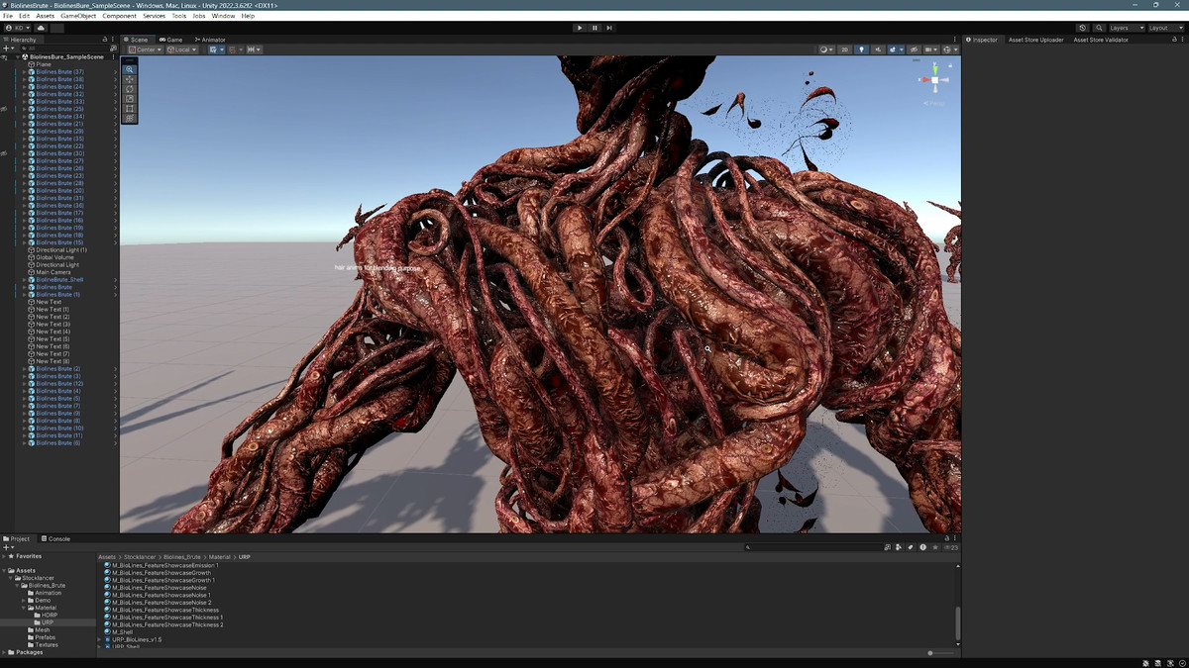Screen dimensions: 1189x668
Task: Click the Hierarchy add (+) button
Action: click(7, 48)
